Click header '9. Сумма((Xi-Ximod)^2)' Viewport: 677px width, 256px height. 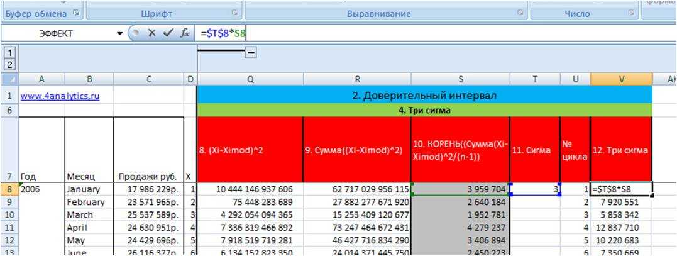point(357,149)
